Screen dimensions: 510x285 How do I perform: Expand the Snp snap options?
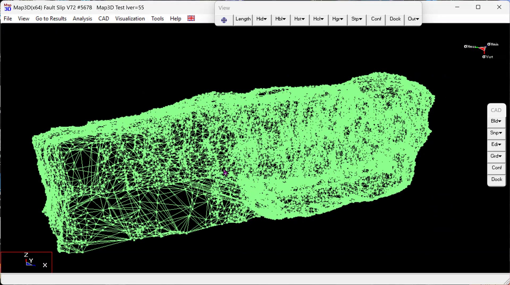pos(496,133)
